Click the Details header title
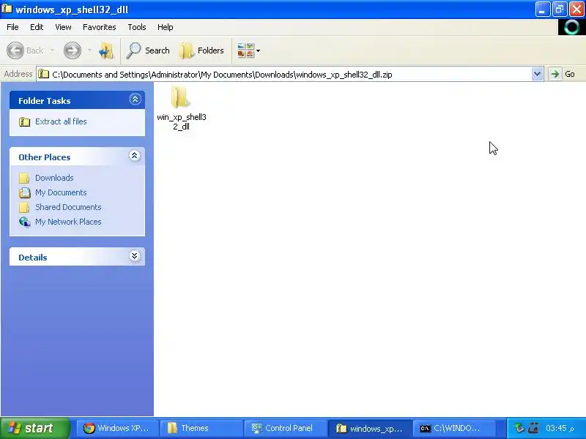Viewport: 586px width, 439px height. 33,258
